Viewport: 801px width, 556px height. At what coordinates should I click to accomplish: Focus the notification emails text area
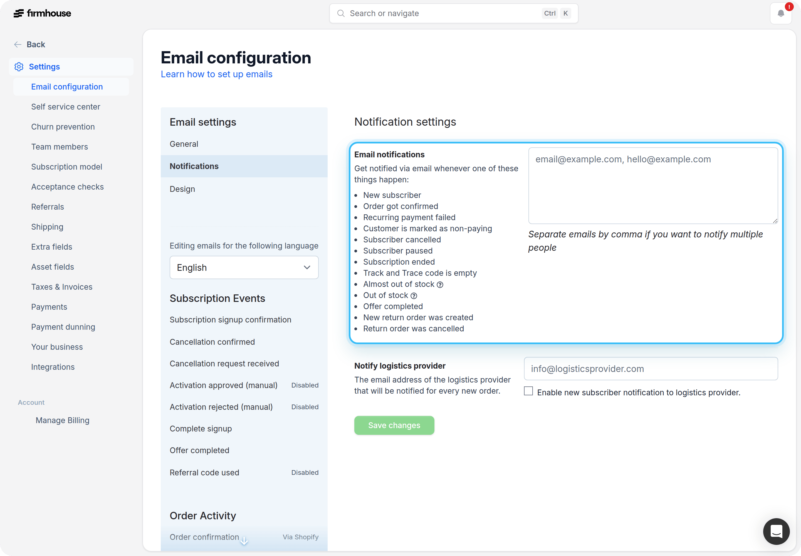pos(653,186)
